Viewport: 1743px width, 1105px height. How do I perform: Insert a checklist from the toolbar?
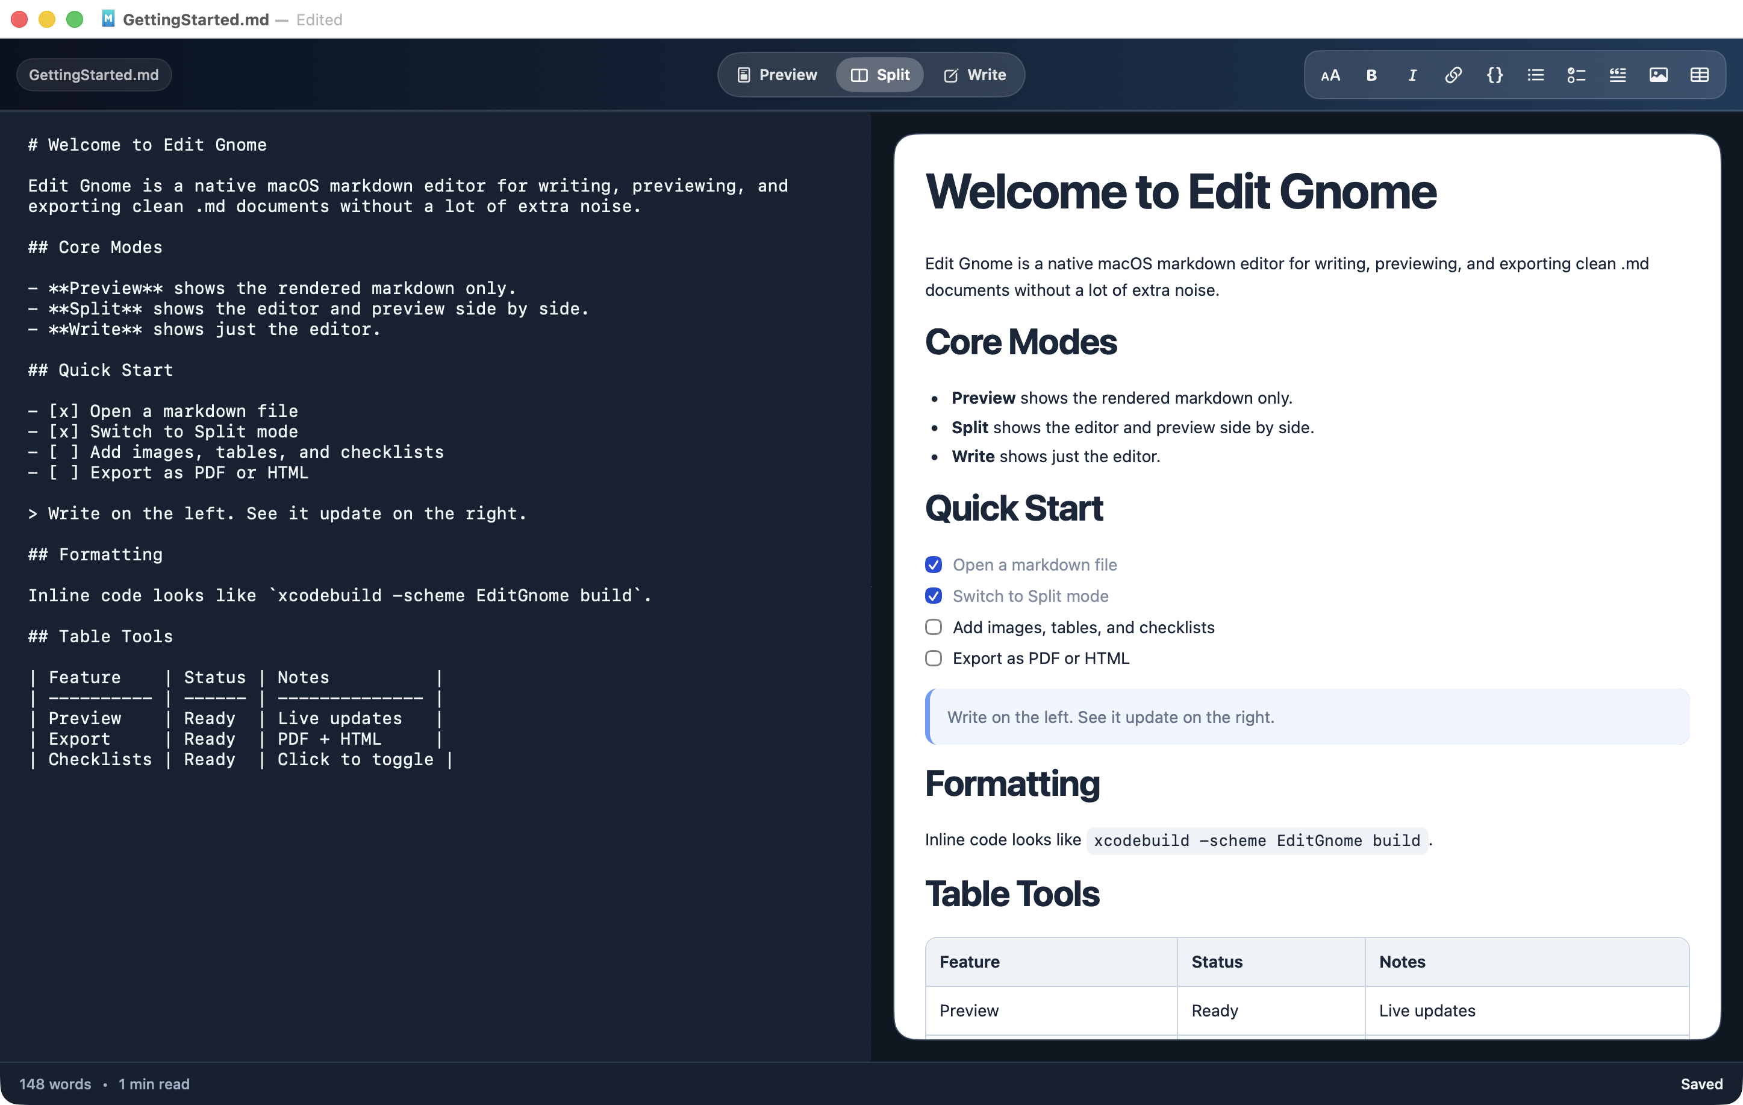pos(1576,75)
